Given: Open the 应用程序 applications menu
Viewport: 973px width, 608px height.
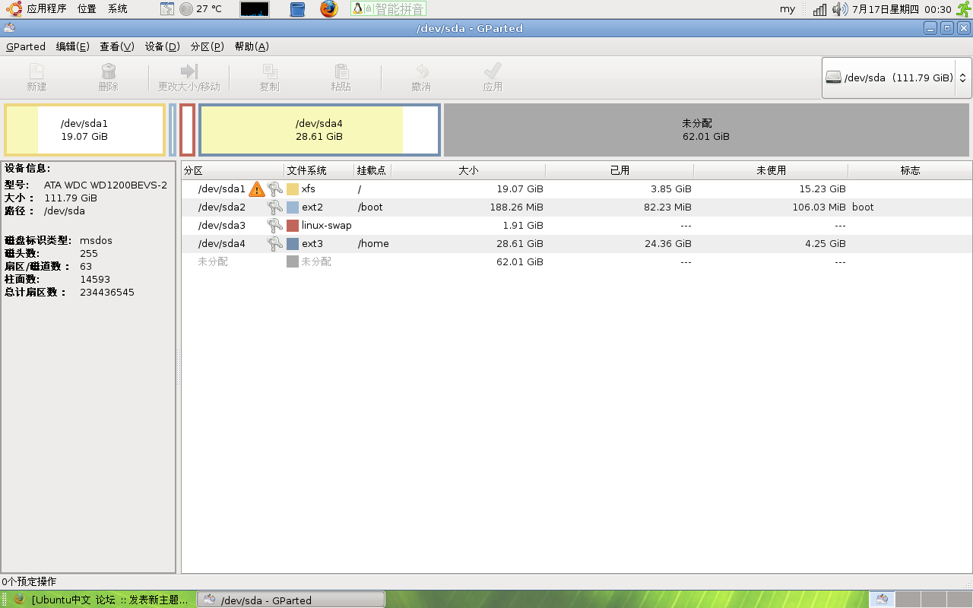Looking at the screenshot, I should point(46,9).
